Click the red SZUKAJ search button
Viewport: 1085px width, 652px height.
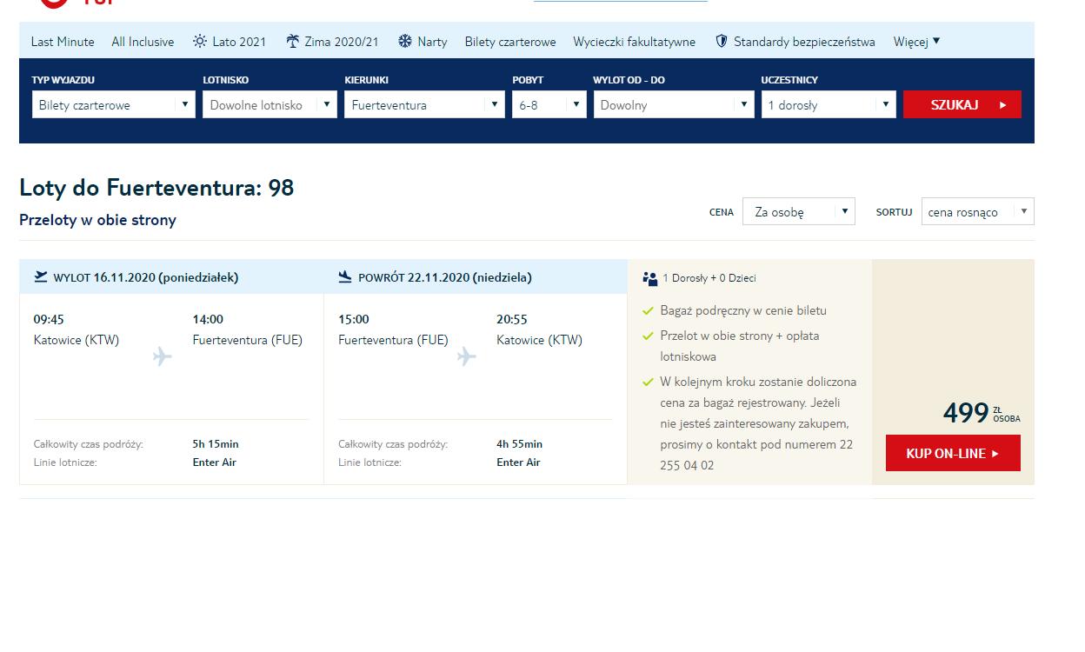point(962,104)
